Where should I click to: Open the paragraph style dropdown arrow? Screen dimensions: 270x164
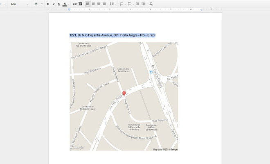pos(4,4)
